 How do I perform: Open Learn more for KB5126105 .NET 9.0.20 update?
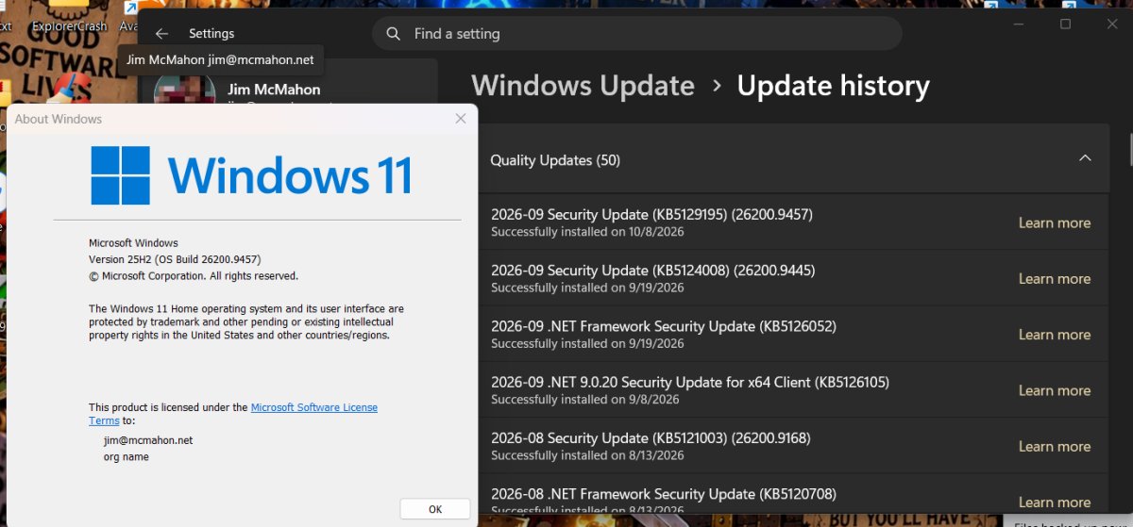coord(1054,389)
